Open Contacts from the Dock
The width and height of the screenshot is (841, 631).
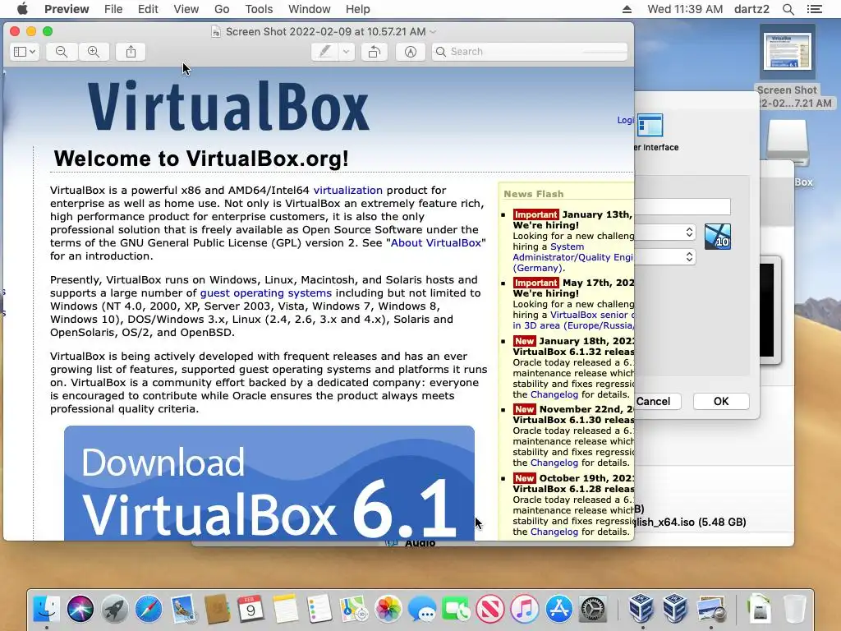217,609
